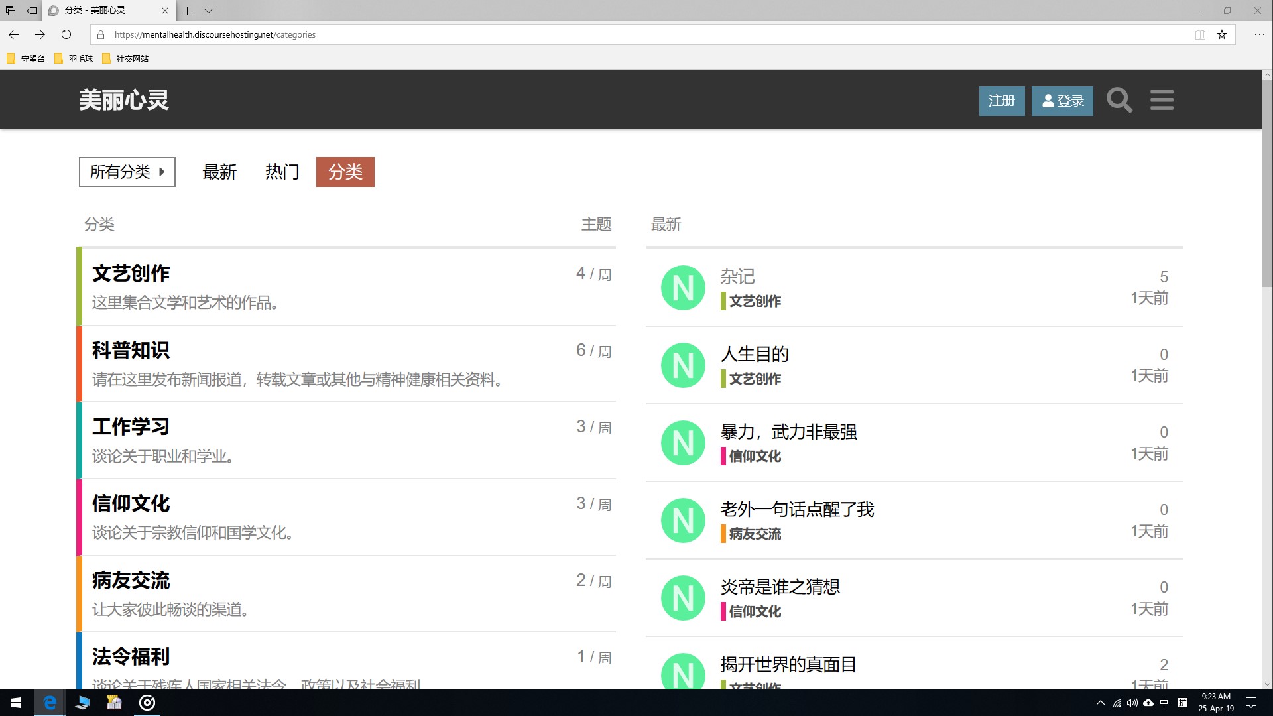This screenshot has width=1273, height=716.
Task: Click the 登录 login button
Action: click(1062, 101)
